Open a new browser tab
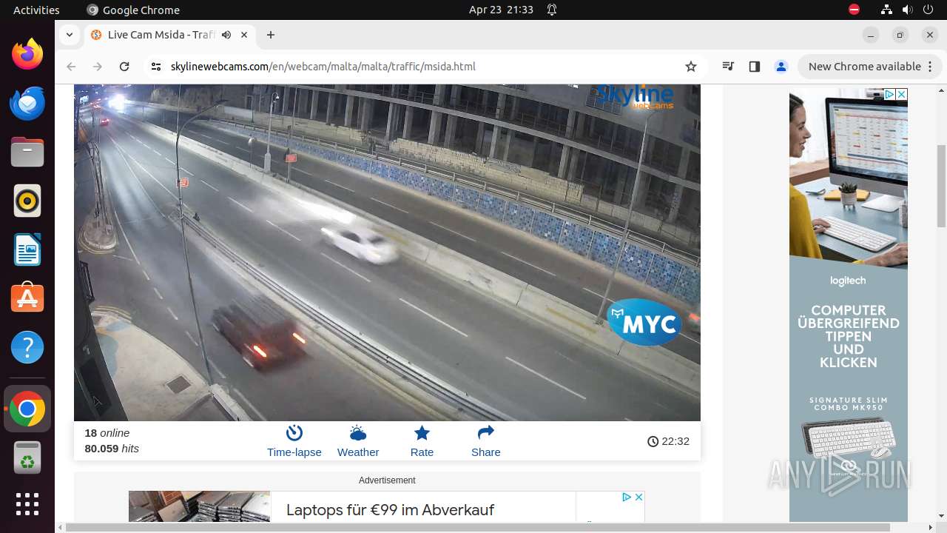 coord(271,35)
